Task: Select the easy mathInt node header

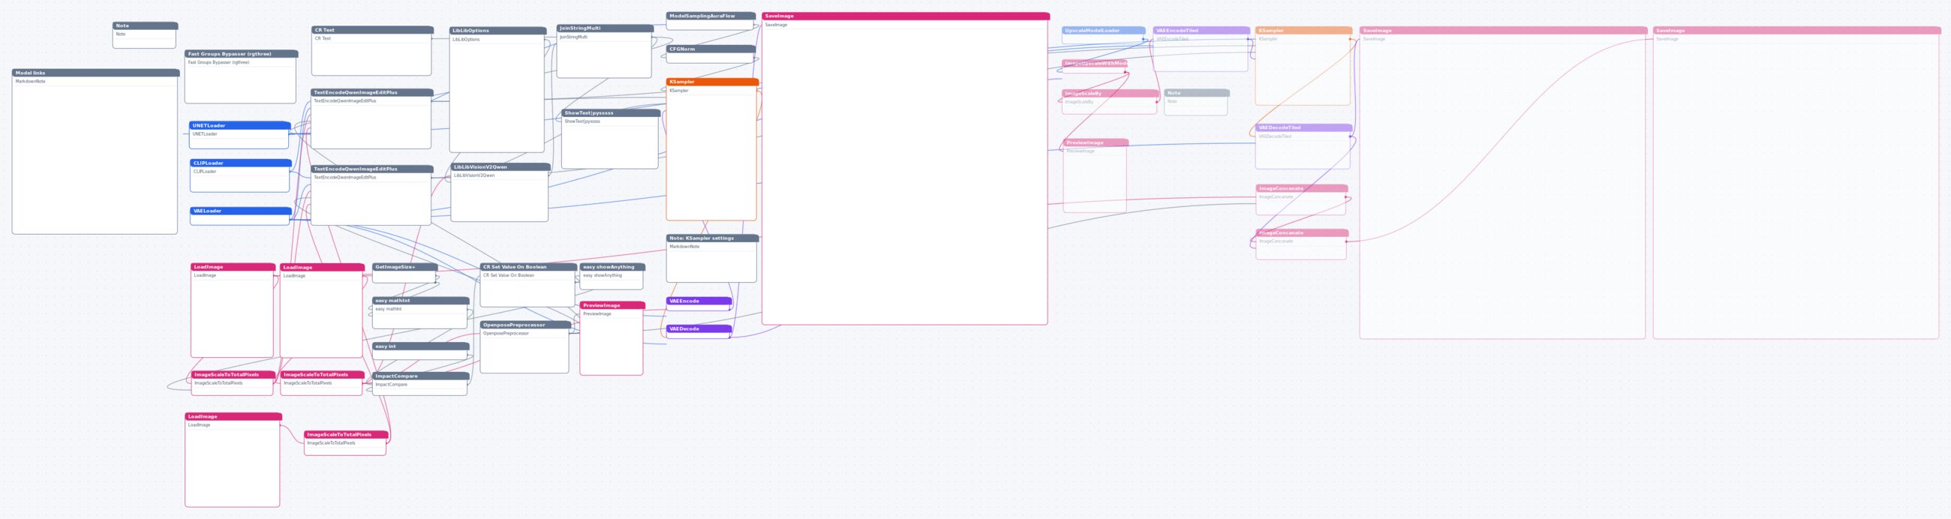Action: 420,301
